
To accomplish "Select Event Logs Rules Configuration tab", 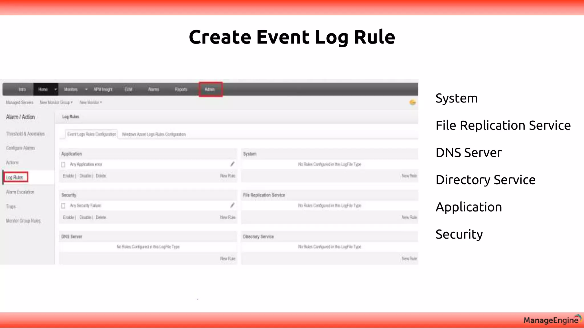I will 92,134.
